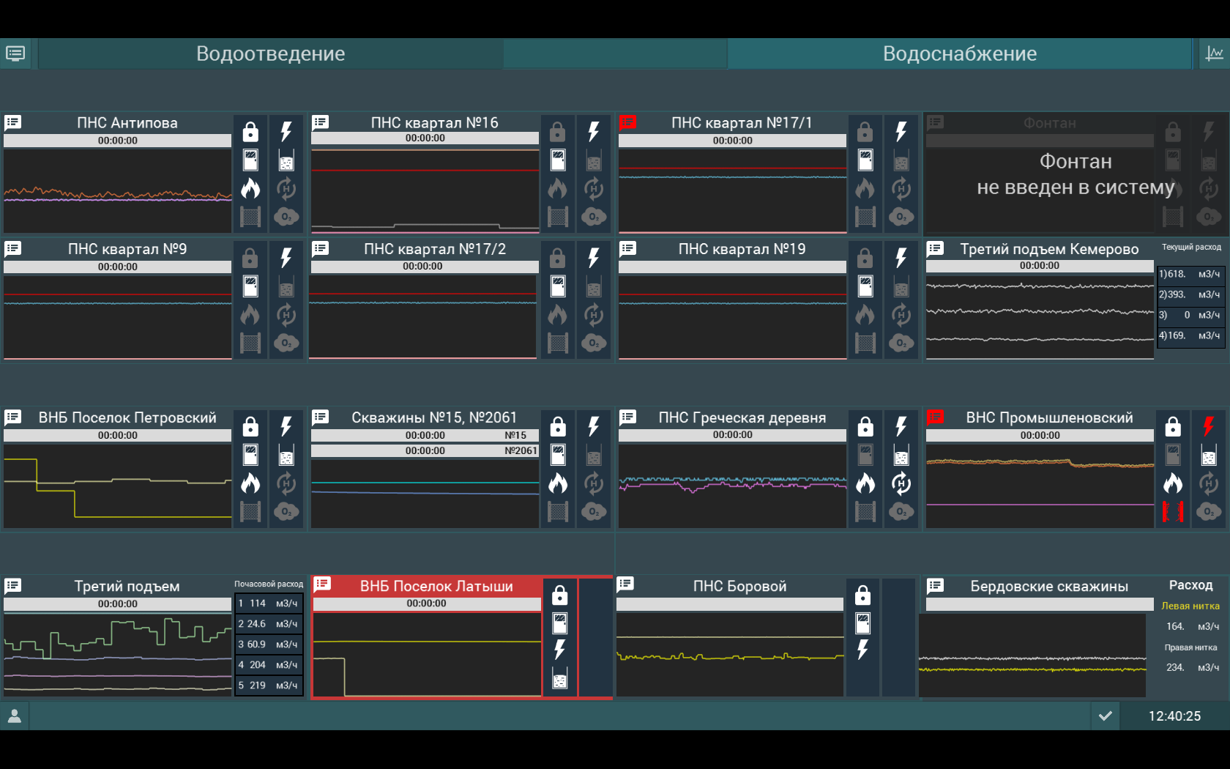Click the fire alarm icon for ПНС Греческая деревня
Screen dimensions: 1230x769
coord(865,483)
